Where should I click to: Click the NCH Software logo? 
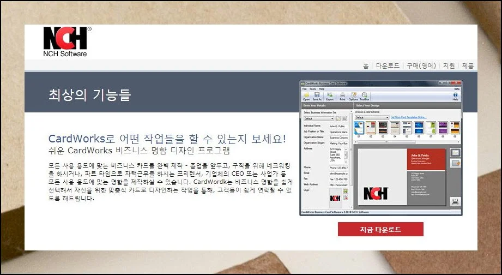(x=66, y=42)
